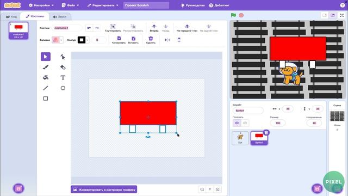348x196 pixels.
Task: Select the Eraser tool
Action: point(63,67)
